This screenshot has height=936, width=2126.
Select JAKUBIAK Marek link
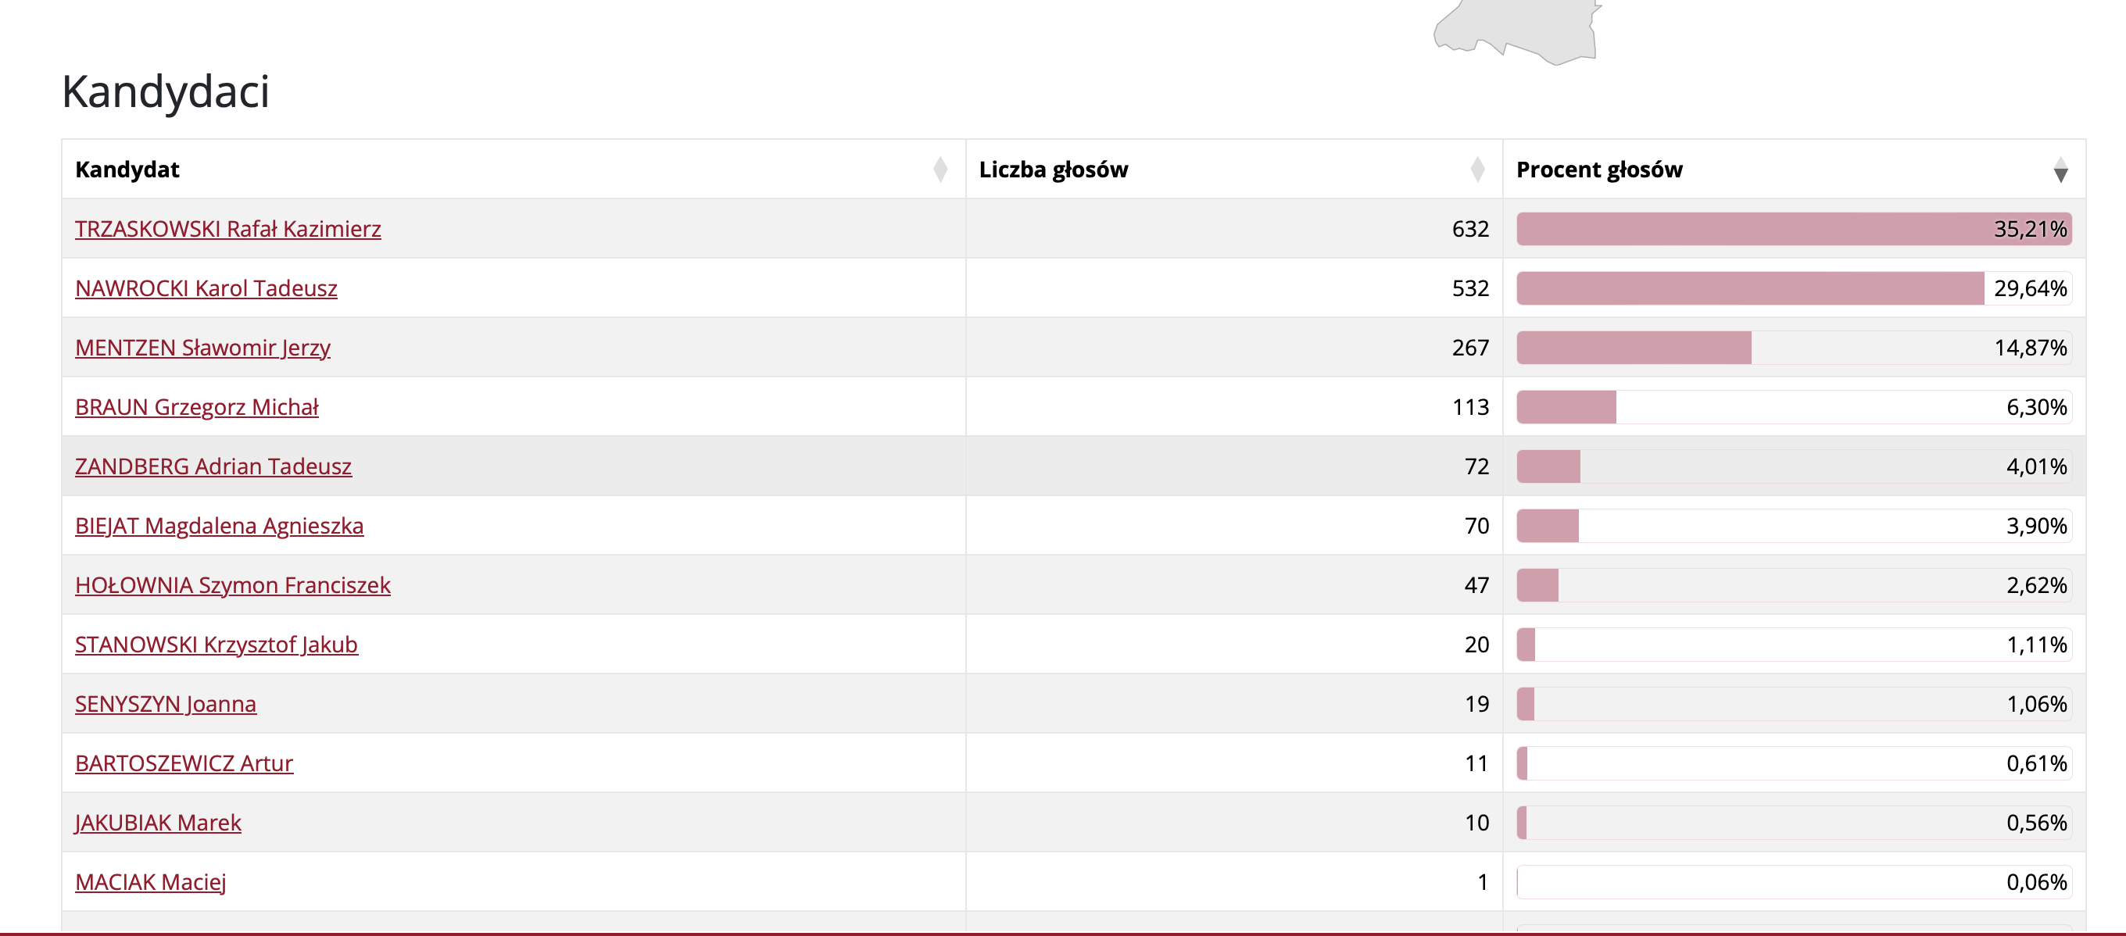[159, 822]
